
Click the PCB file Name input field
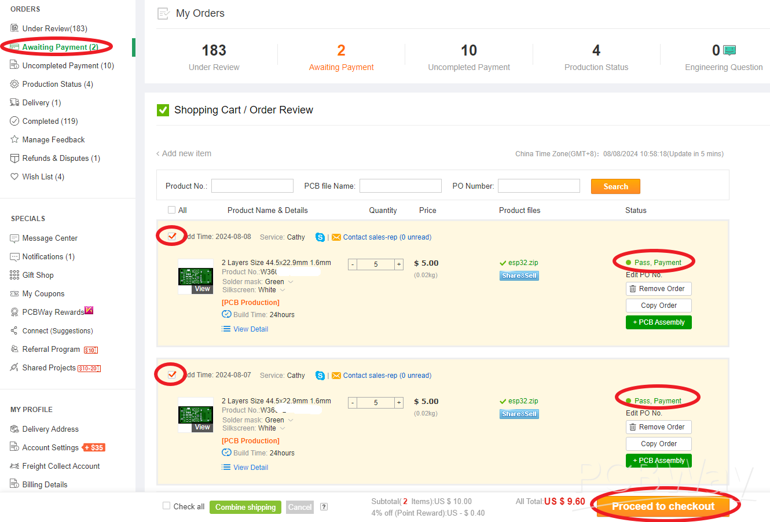[400, 186]
